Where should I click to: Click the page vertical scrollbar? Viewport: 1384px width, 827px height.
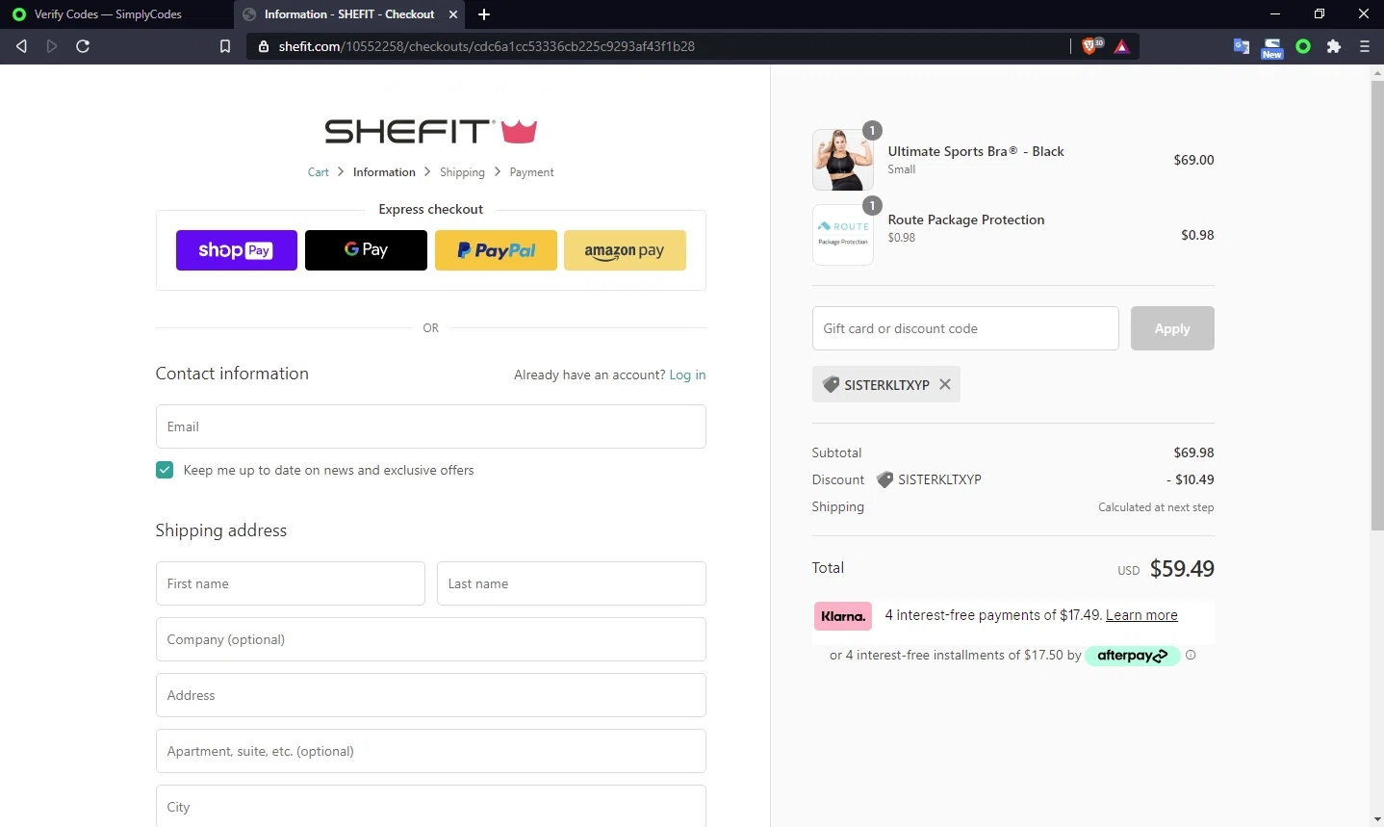1376,305
